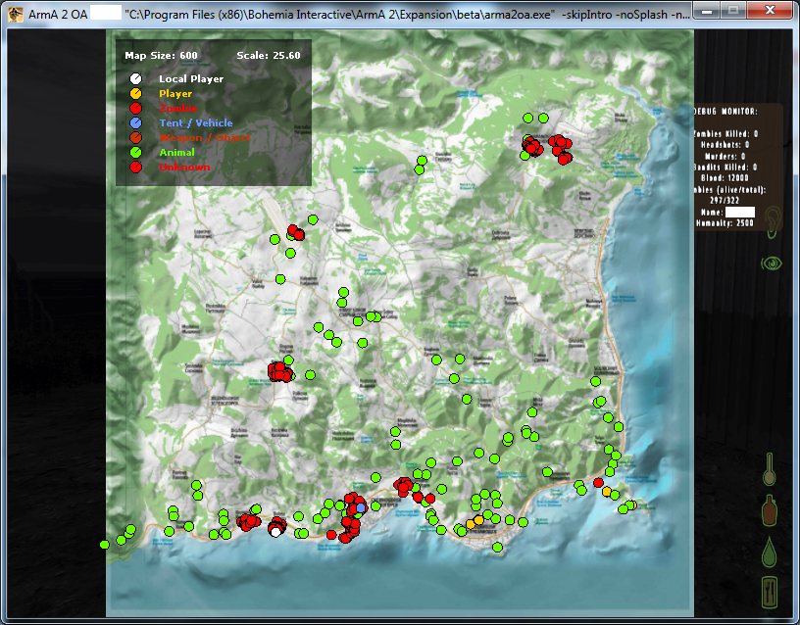Click the fork and knife hunger icon
The image size is (800, 625).
pos(770,593)
